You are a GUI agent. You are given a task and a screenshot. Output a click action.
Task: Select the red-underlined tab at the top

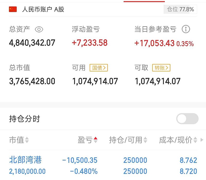coord(144,1)
